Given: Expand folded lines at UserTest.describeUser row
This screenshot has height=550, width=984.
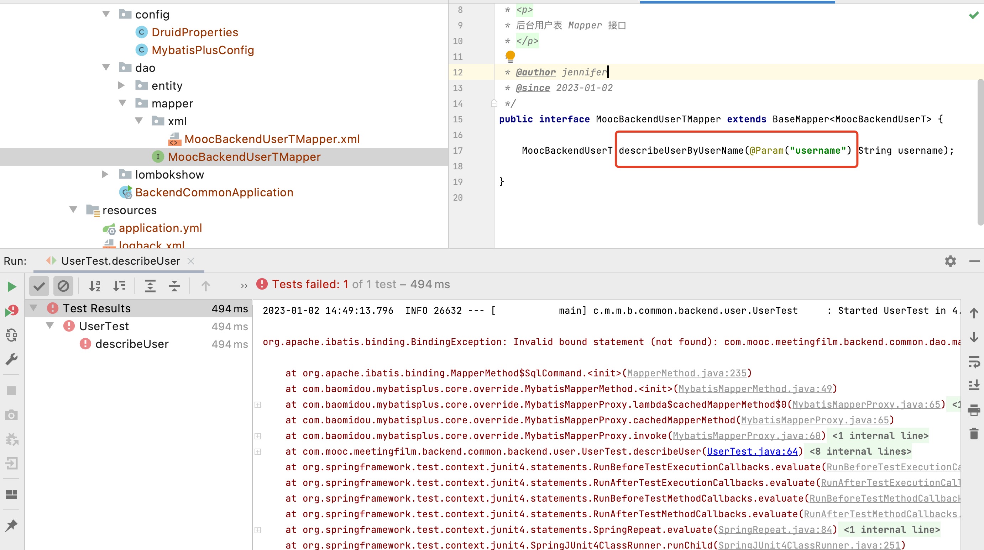Looking at the screenshot, I should click(258, 451).
